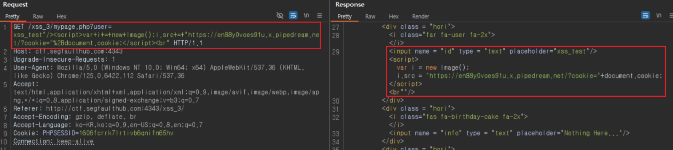Toggle \n non-printable characters in Response panel
673x150 pixels.
[x=659, y=16]
